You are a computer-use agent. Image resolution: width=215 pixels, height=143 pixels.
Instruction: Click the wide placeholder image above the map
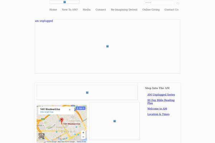click(87, 93)
